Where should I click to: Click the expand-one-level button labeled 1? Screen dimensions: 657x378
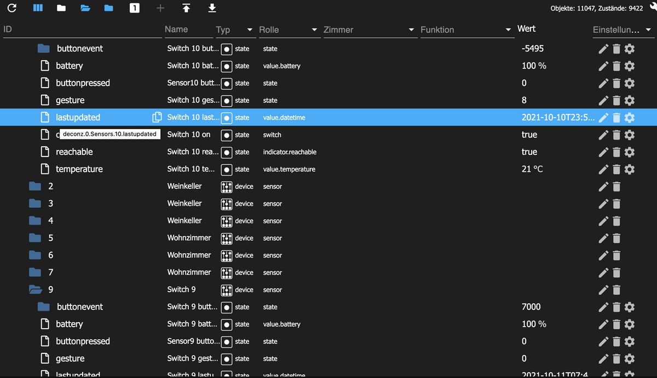(x=134, y=8)
